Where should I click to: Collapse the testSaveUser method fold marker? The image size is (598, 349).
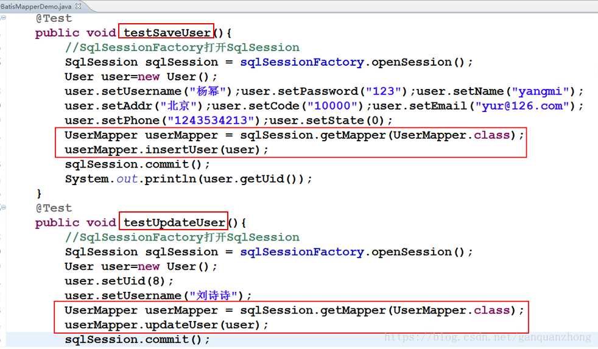tap(3, 18)
